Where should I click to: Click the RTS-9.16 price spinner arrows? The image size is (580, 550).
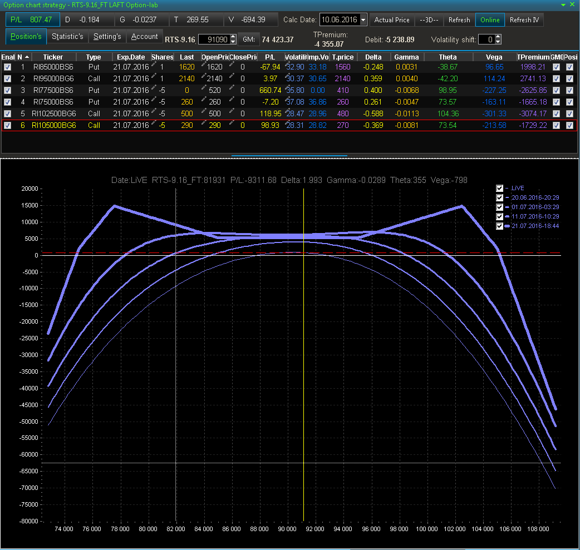pos(233,39)
